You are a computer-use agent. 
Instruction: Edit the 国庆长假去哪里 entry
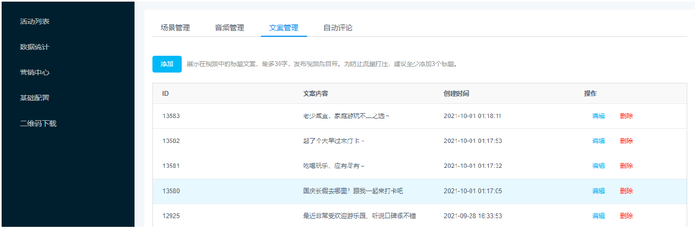click(598, 191)
